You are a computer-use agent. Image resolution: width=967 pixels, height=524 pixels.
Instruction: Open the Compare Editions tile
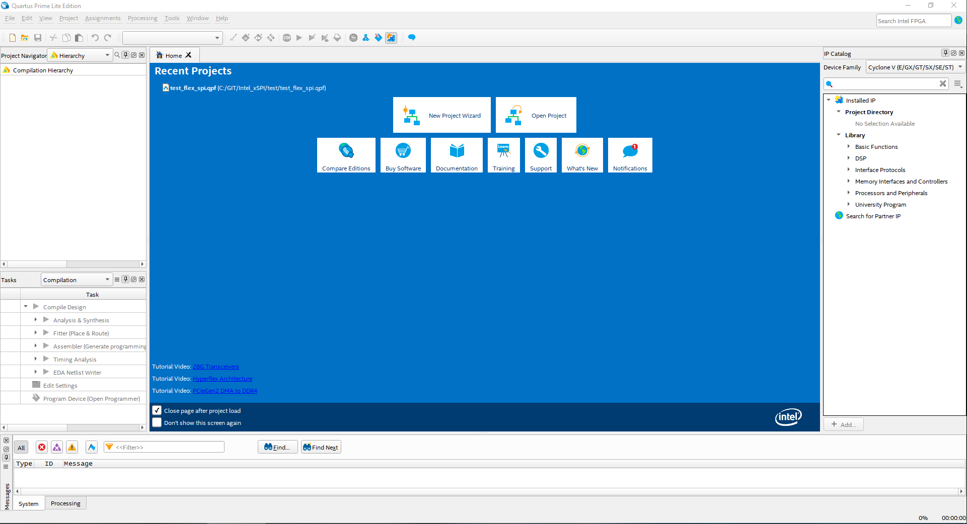tap(346, 155)
